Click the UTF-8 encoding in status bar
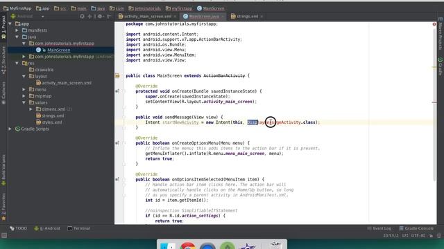 coord(418,235)
